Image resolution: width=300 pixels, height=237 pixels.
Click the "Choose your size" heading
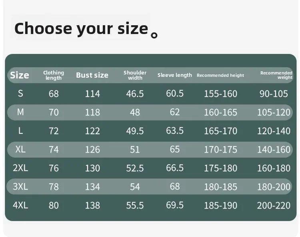coord(81,28)
